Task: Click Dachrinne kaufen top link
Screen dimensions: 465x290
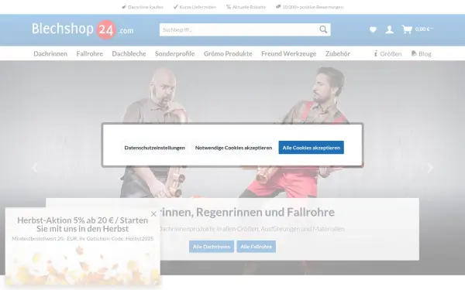Action: pos(143,7)
